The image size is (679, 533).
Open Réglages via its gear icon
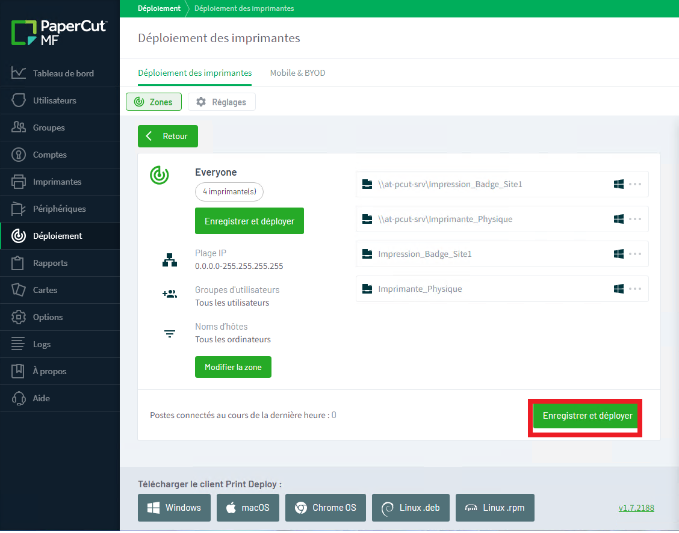[201, 102]
